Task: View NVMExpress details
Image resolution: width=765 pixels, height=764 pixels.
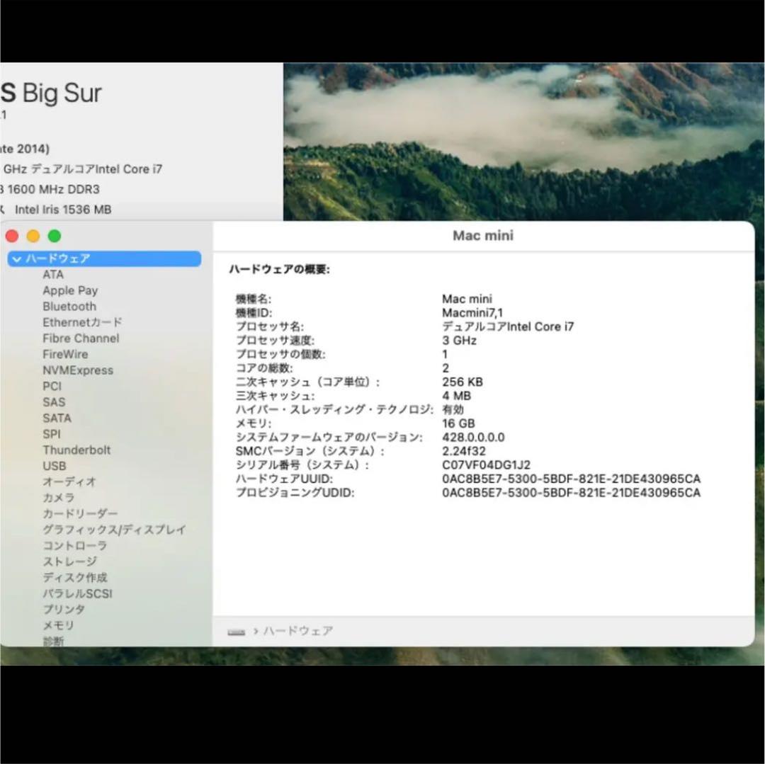Action: (x=78, y=370)
